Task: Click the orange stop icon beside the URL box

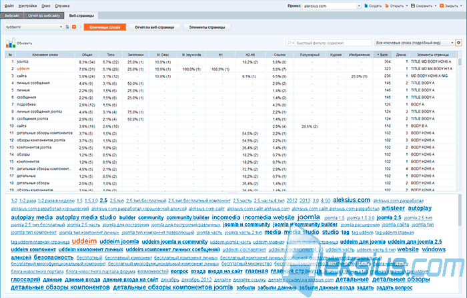Action: [74, 27]
